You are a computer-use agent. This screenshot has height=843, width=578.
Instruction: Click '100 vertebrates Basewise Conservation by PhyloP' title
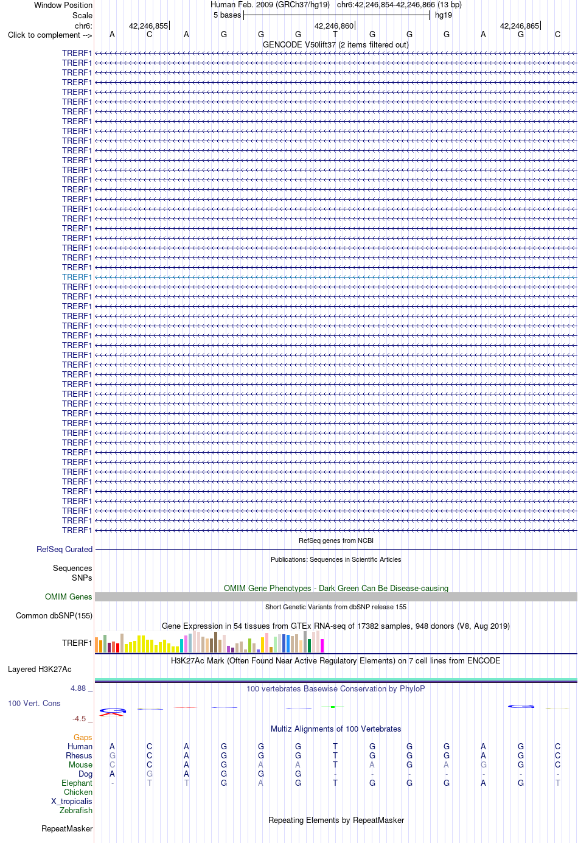tap(336, 688)
